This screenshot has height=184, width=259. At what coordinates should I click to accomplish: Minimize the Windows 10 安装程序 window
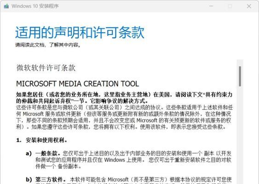coord(211,6)
